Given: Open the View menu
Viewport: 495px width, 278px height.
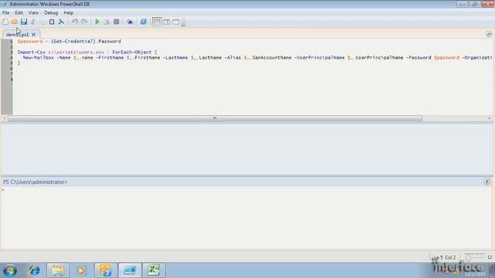Looking at the screenshot, I should pos(33,12).
